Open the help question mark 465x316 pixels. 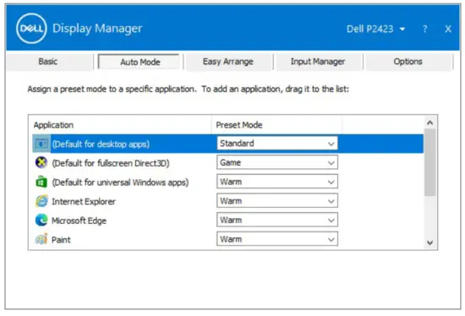pyautogui.click(x=425, y=29)
